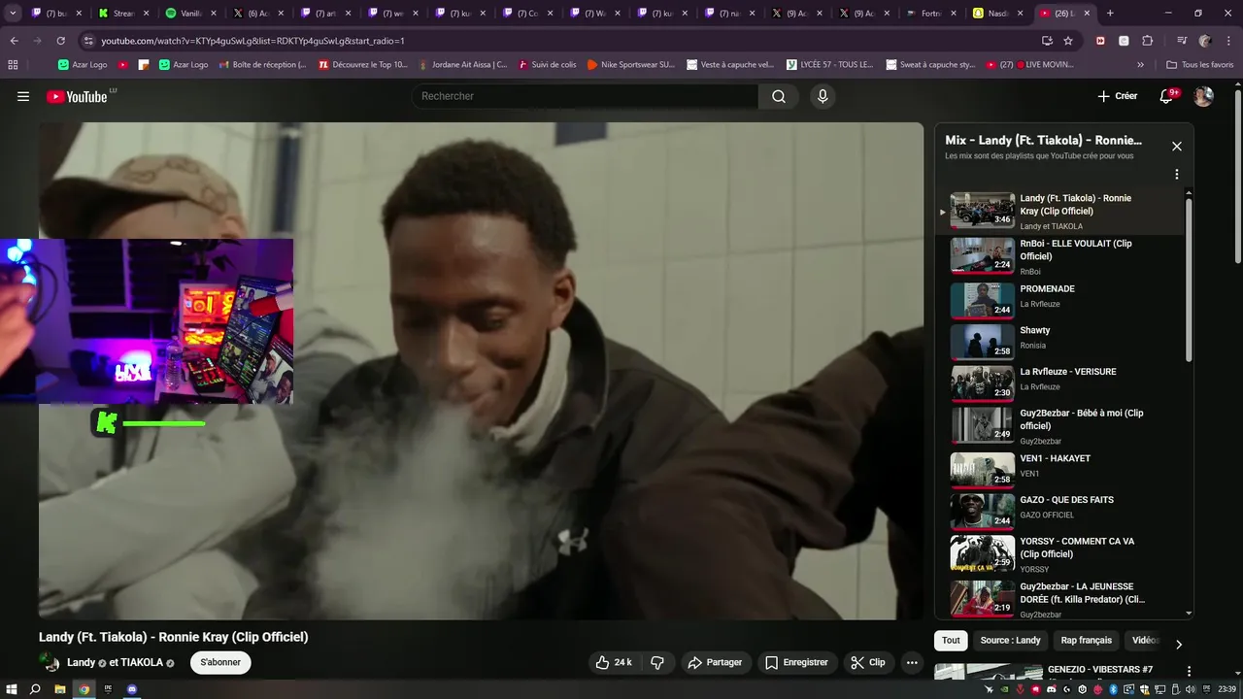Open YORSSY - COMMENT CA VA thumbnail
This screenshot has width=1243, height=699.
(982, 552)
